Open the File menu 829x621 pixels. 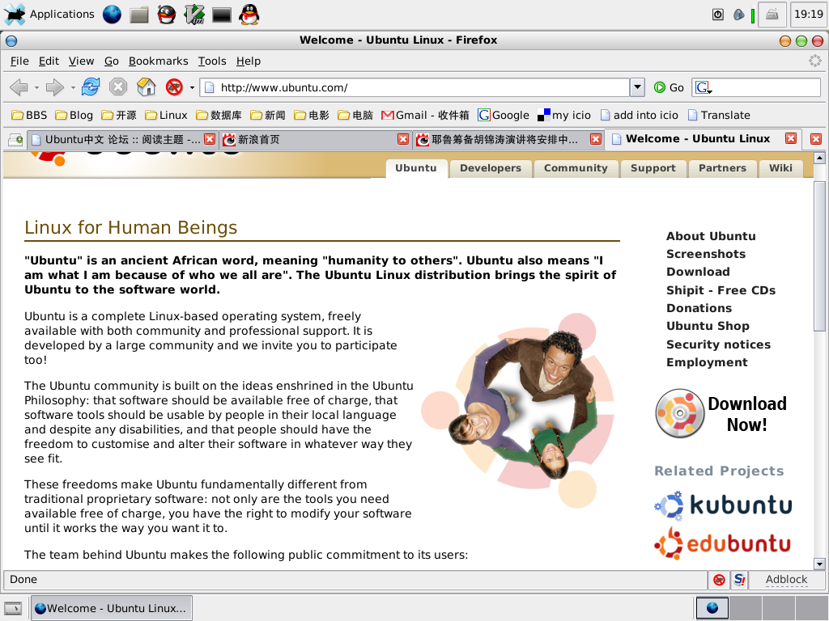(x=19, y=61)
